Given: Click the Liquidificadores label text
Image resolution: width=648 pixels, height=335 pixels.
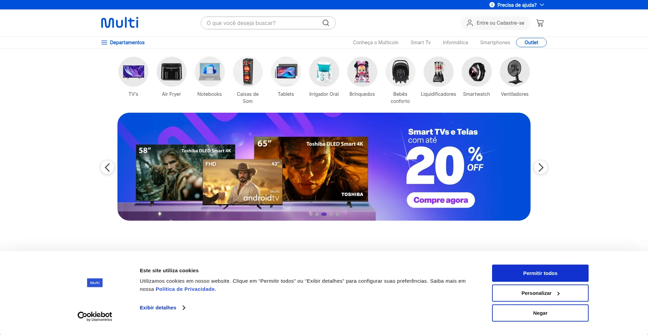Looking at the screenshot, I should pyautogui.click(x=438, y=94).
